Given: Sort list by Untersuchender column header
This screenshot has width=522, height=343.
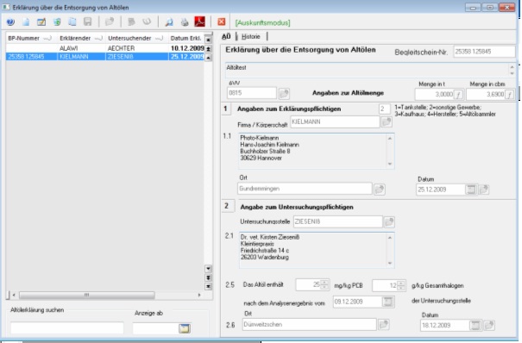Looking at the screenshot, I should click(x=136, y=38).
